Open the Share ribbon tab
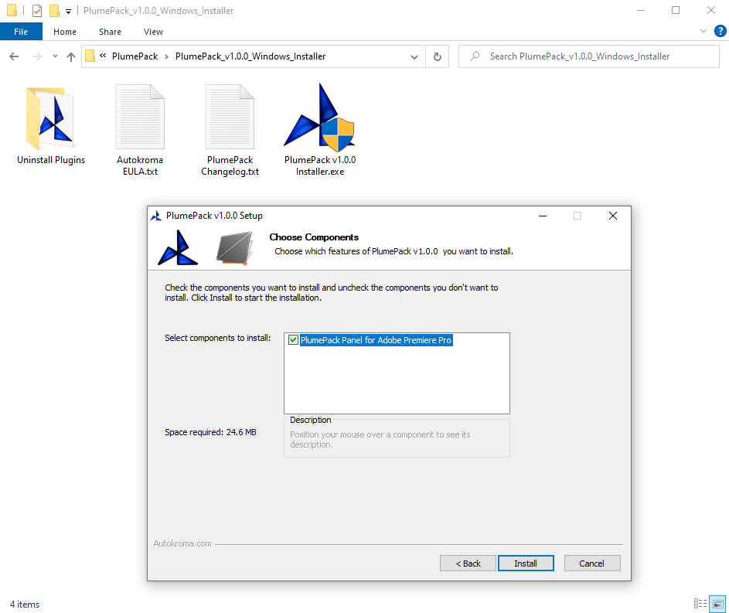 (x=109, y=32)
